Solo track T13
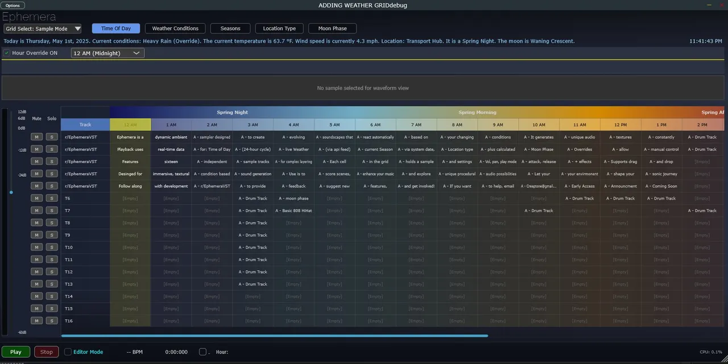Viewport: 728px width, 364px height. (x=52, y=284)
